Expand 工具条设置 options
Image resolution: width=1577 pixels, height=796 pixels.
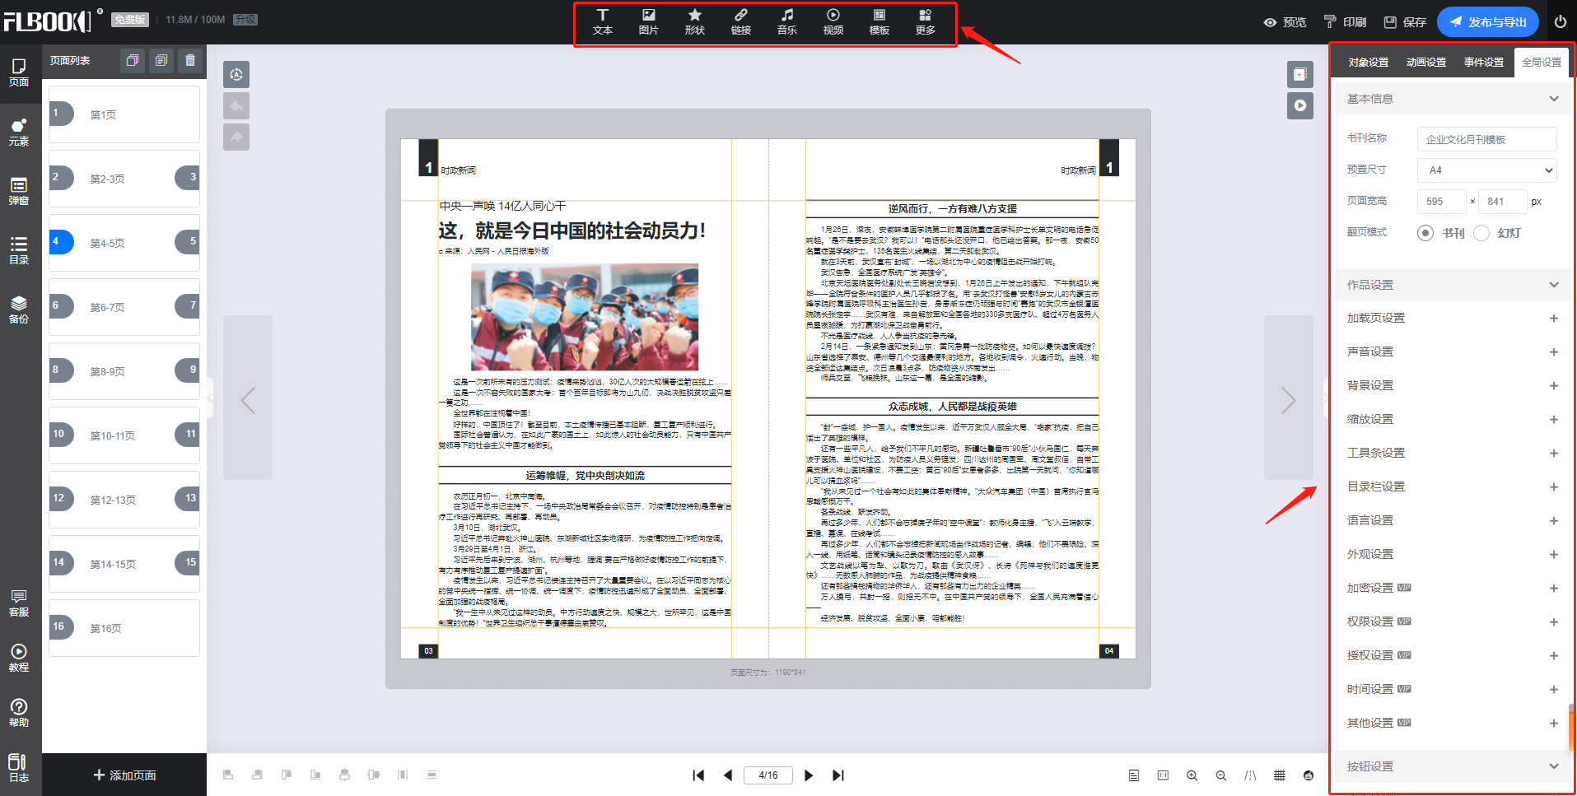coord(1553,454)
